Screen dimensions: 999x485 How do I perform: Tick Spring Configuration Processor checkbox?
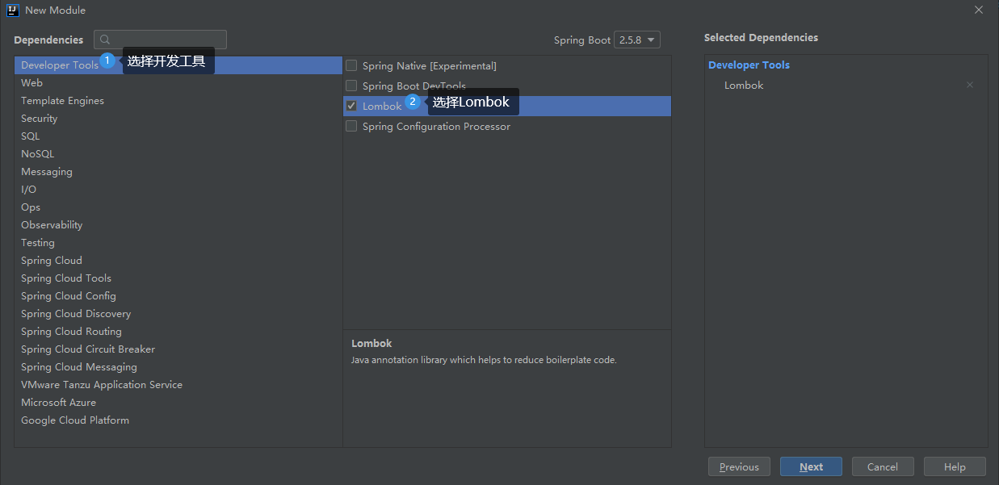click(351, 126)
